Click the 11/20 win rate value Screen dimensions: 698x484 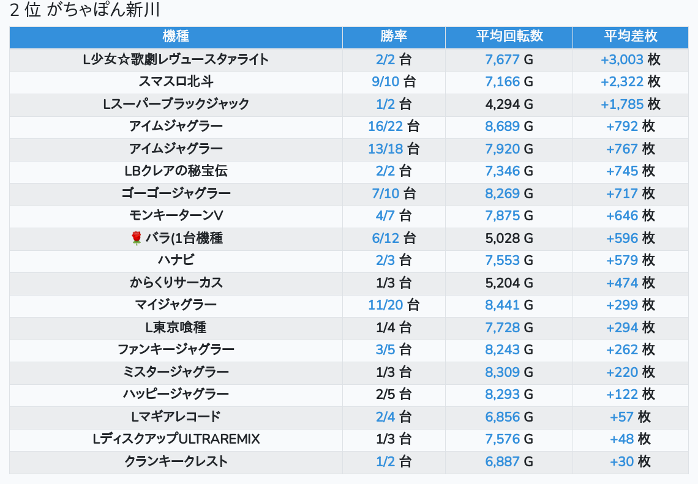386,305
